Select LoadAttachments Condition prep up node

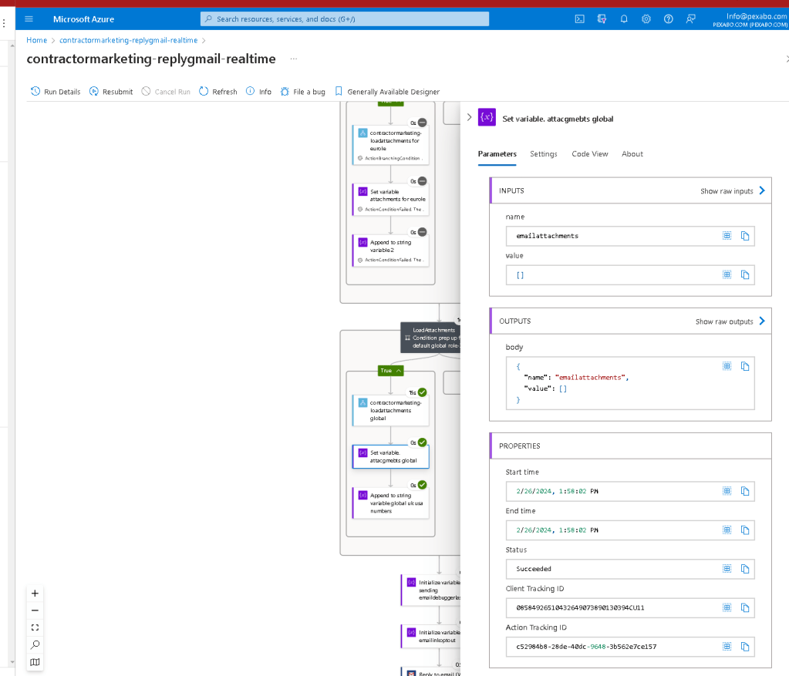(x=430, y=338)
